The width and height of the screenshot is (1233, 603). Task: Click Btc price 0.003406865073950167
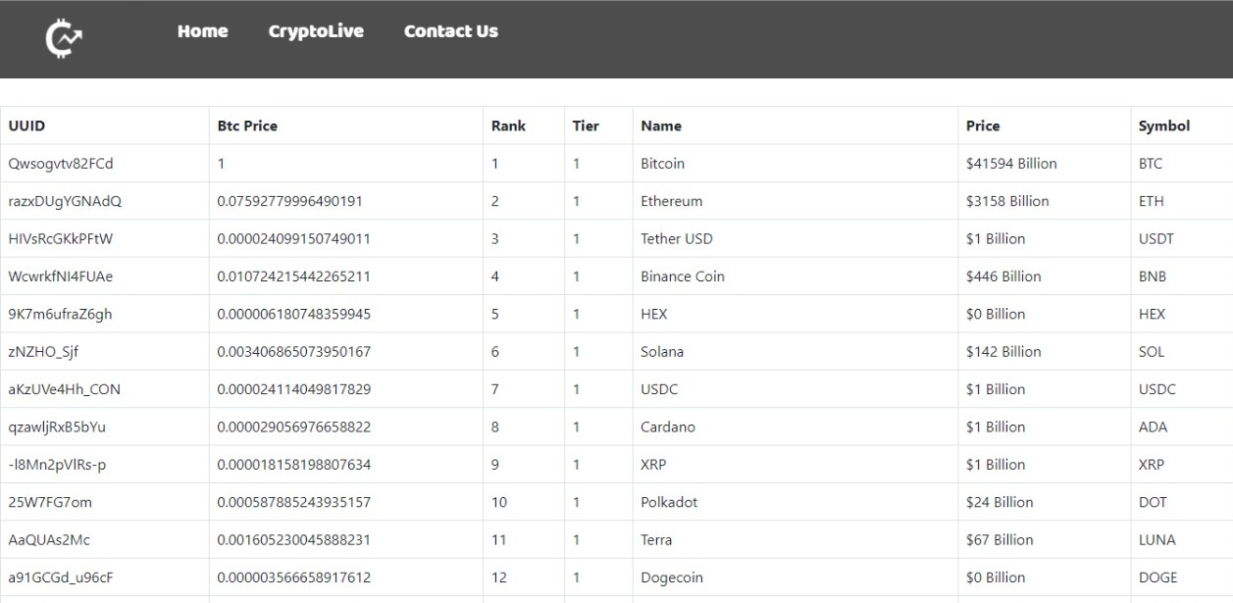pyautogui.click(x=294, y=352)
